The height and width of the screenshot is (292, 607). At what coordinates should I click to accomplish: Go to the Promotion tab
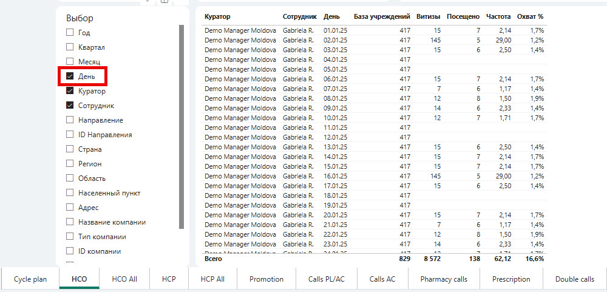266,279
